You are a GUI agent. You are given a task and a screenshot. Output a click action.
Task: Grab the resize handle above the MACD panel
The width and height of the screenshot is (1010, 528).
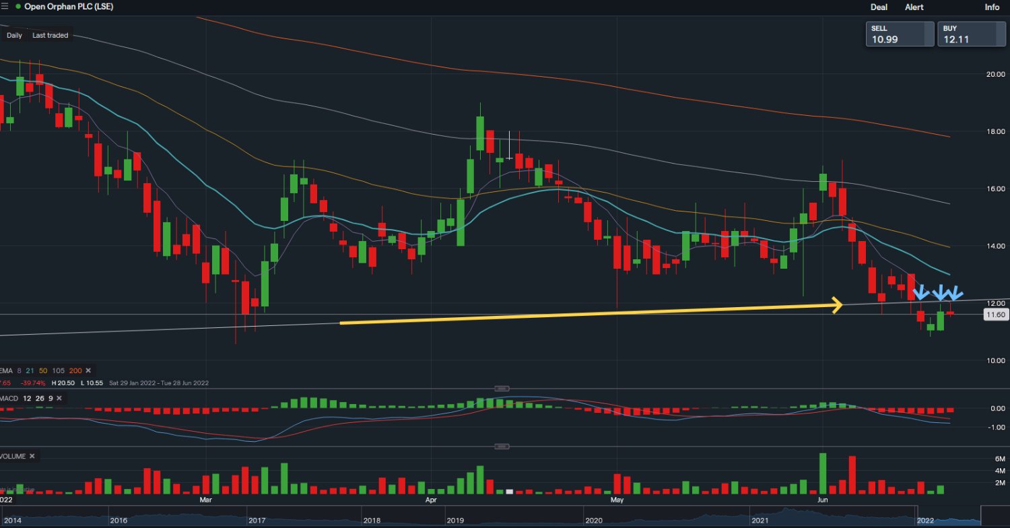[x=502, y=389]
